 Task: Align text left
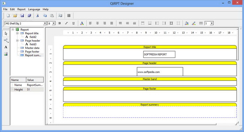90,23
